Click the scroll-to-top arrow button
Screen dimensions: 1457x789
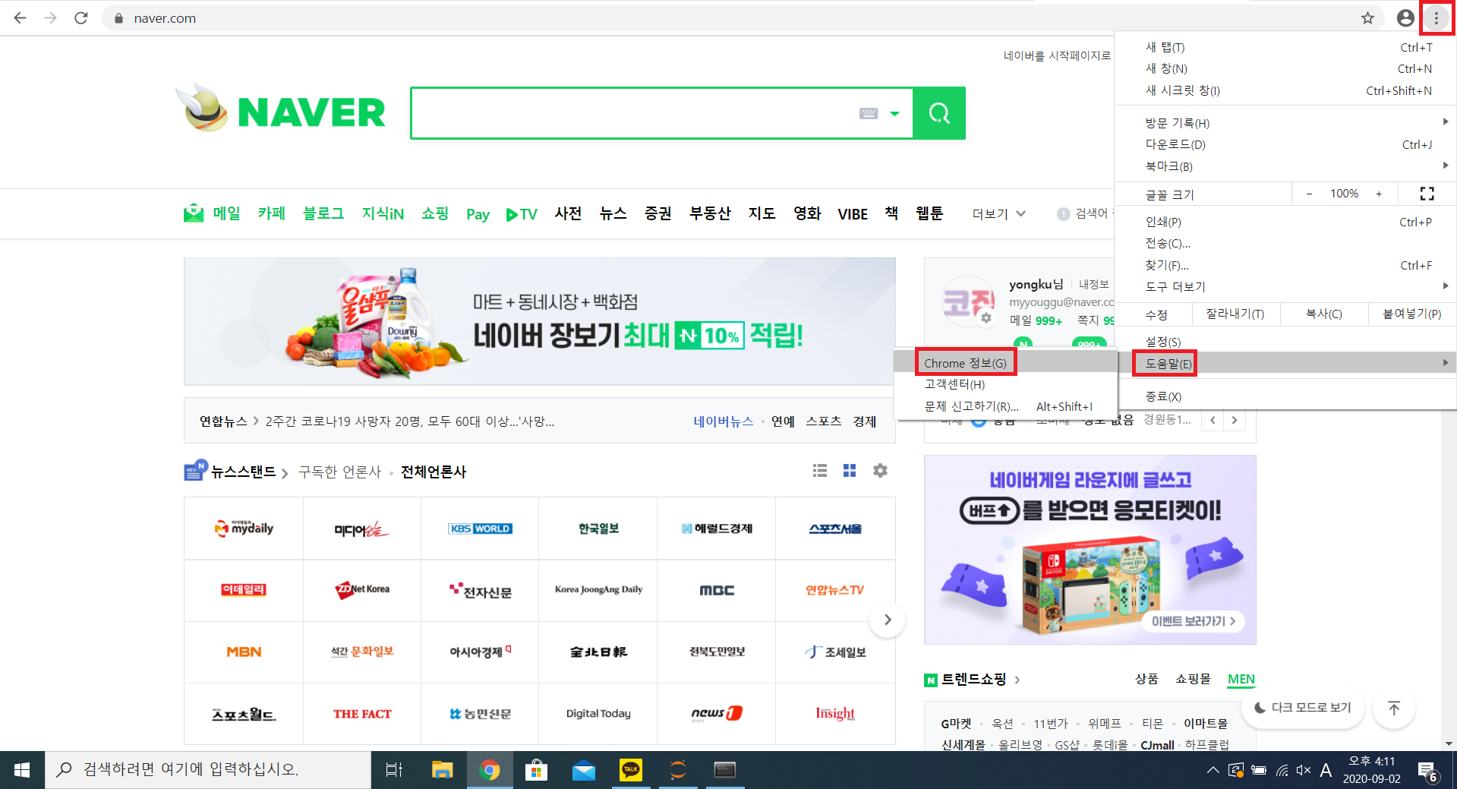[x=1394, y=709]
